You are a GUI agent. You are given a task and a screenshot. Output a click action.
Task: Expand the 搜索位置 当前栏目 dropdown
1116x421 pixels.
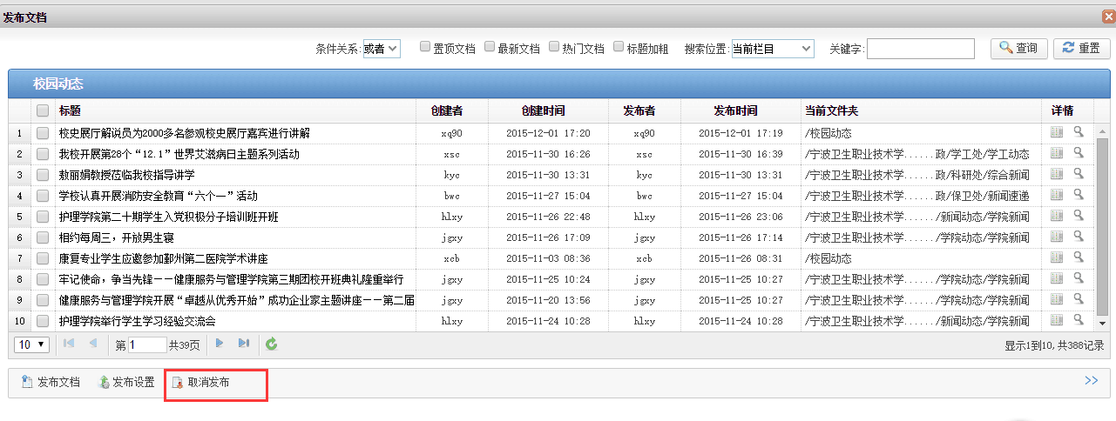(772, 49)
